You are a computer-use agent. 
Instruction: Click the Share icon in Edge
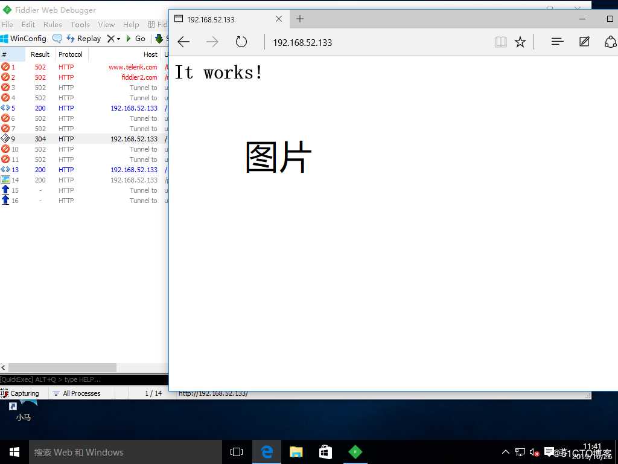tap(611, 42)
